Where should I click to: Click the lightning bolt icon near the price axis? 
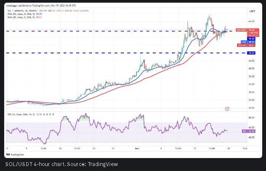pos(227,109)
